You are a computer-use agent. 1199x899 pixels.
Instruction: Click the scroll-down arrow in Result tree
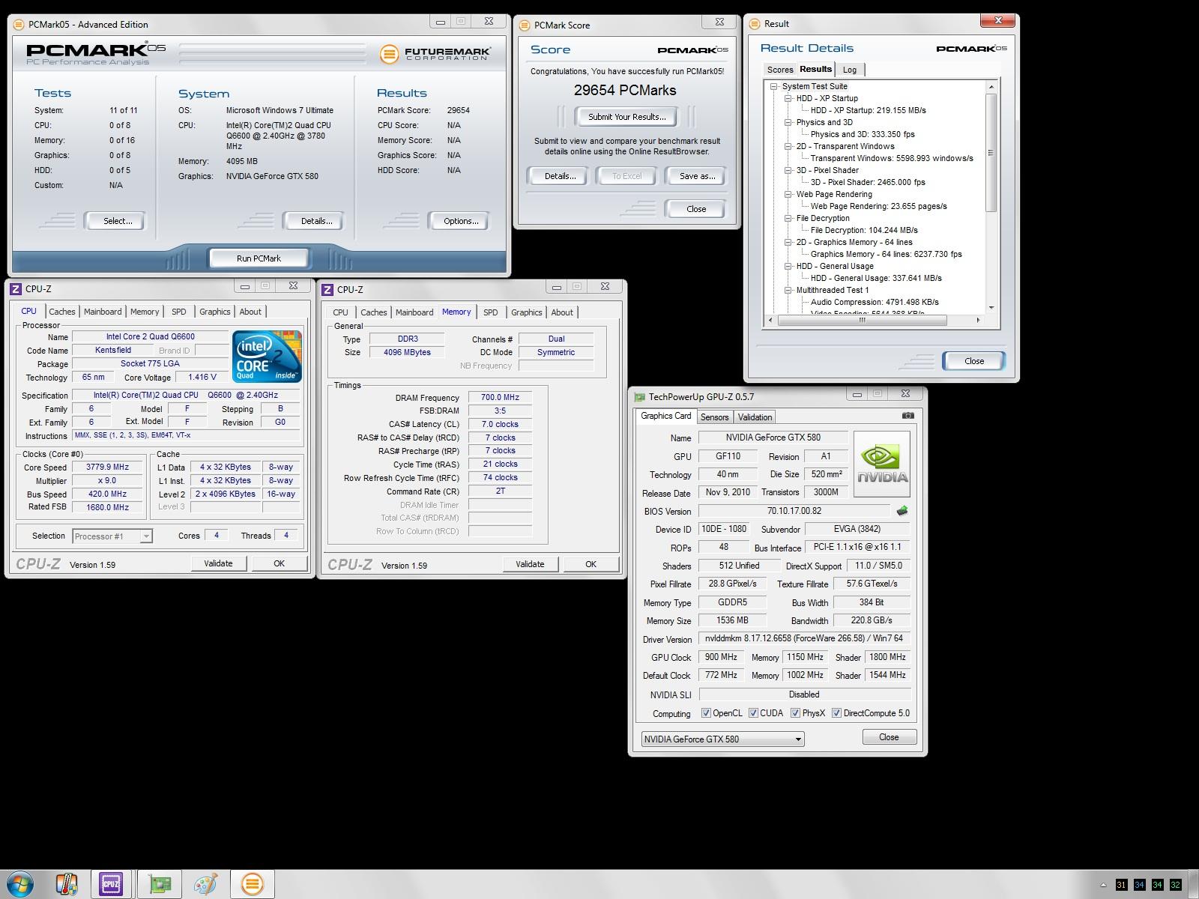pos(991,307)
